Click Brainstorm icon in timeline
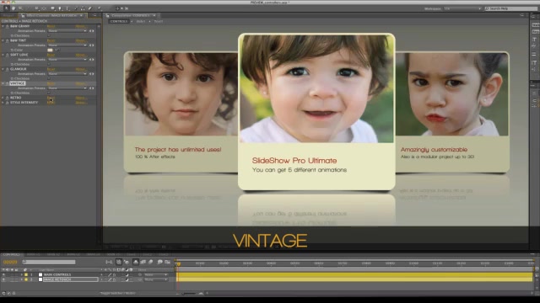Screen dimensions: 540x303 159,262
